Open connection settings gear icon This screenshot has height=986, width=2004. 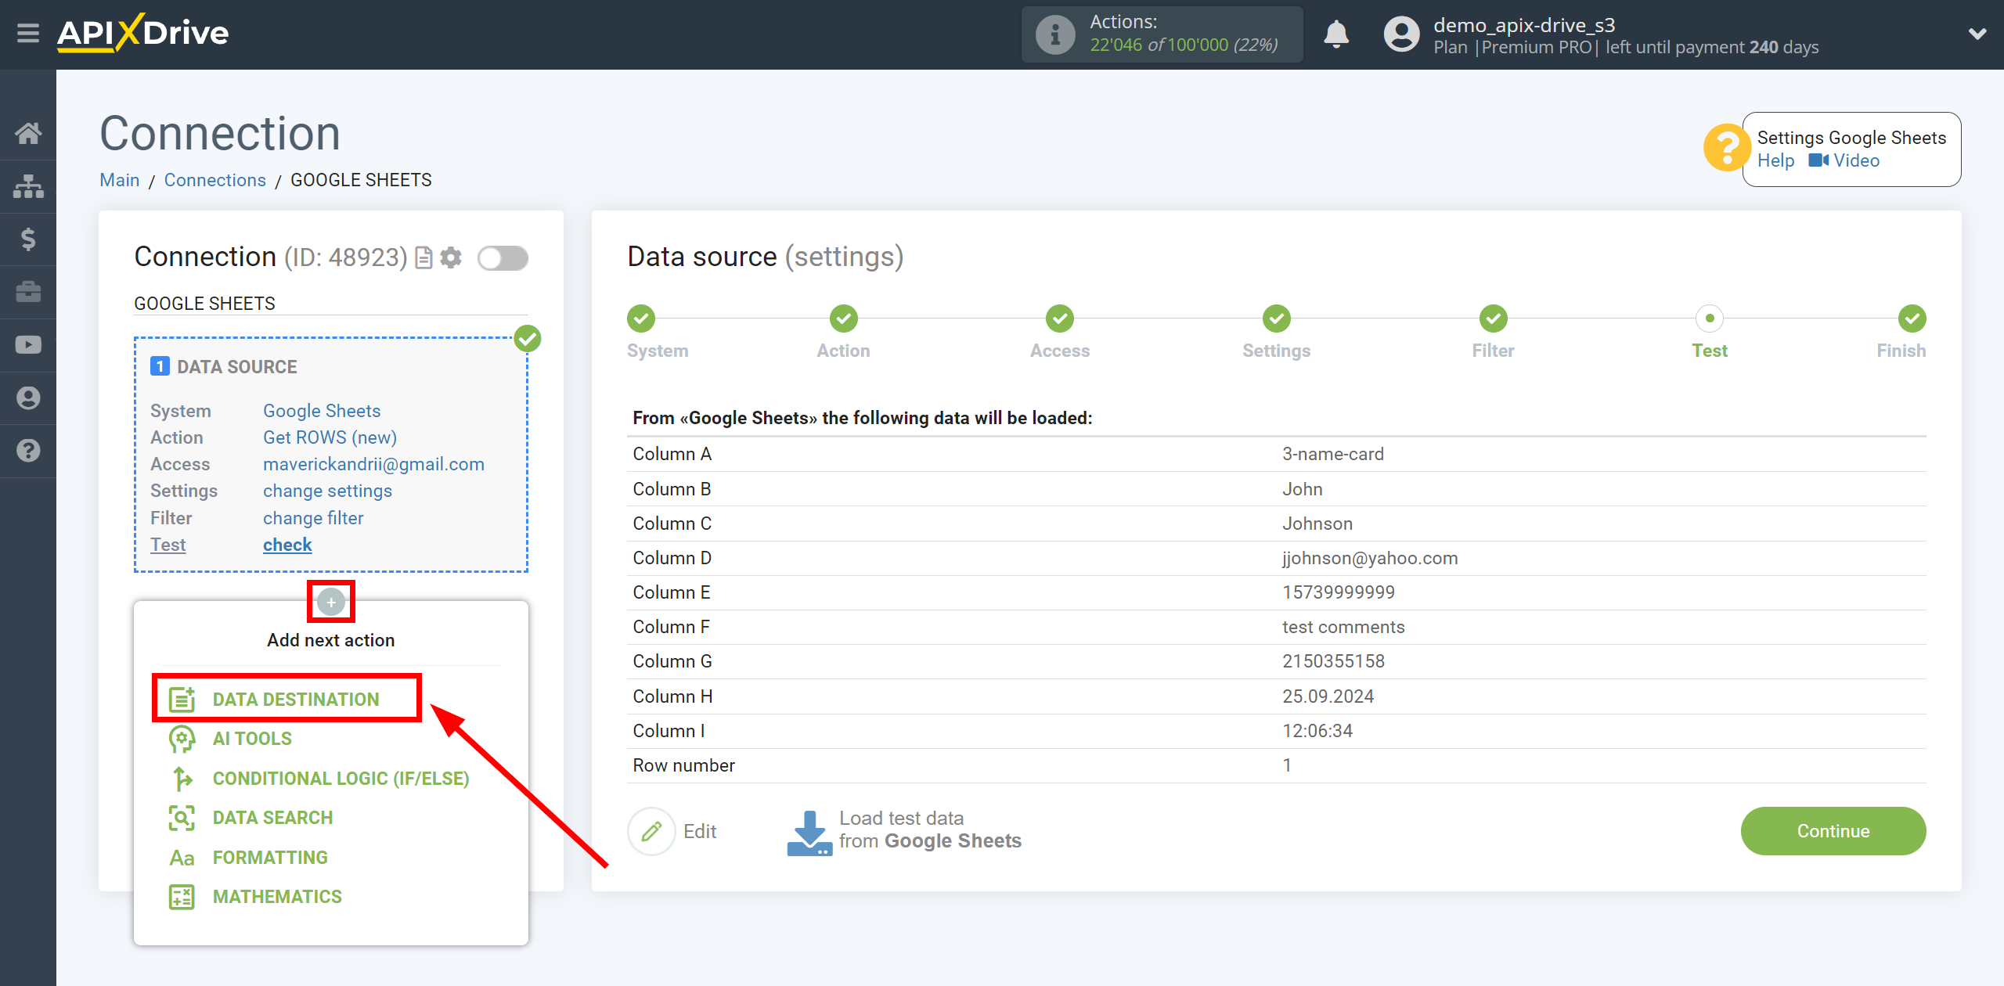(451, 257)
